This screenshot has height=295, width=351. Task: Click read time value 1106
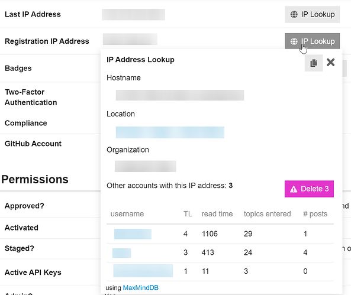pyautogui.click(x=210, y=234)
